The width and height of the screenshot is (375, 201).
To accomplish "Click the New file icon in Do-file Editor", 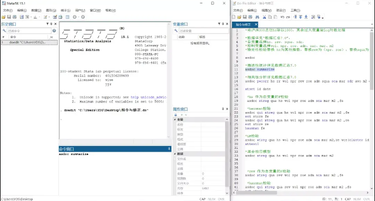I will 234,17.
